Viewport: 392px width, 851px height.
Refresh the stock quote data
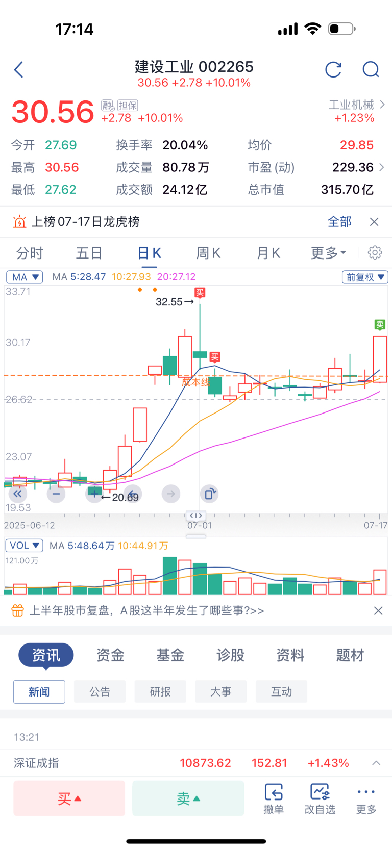coord(333,69)
